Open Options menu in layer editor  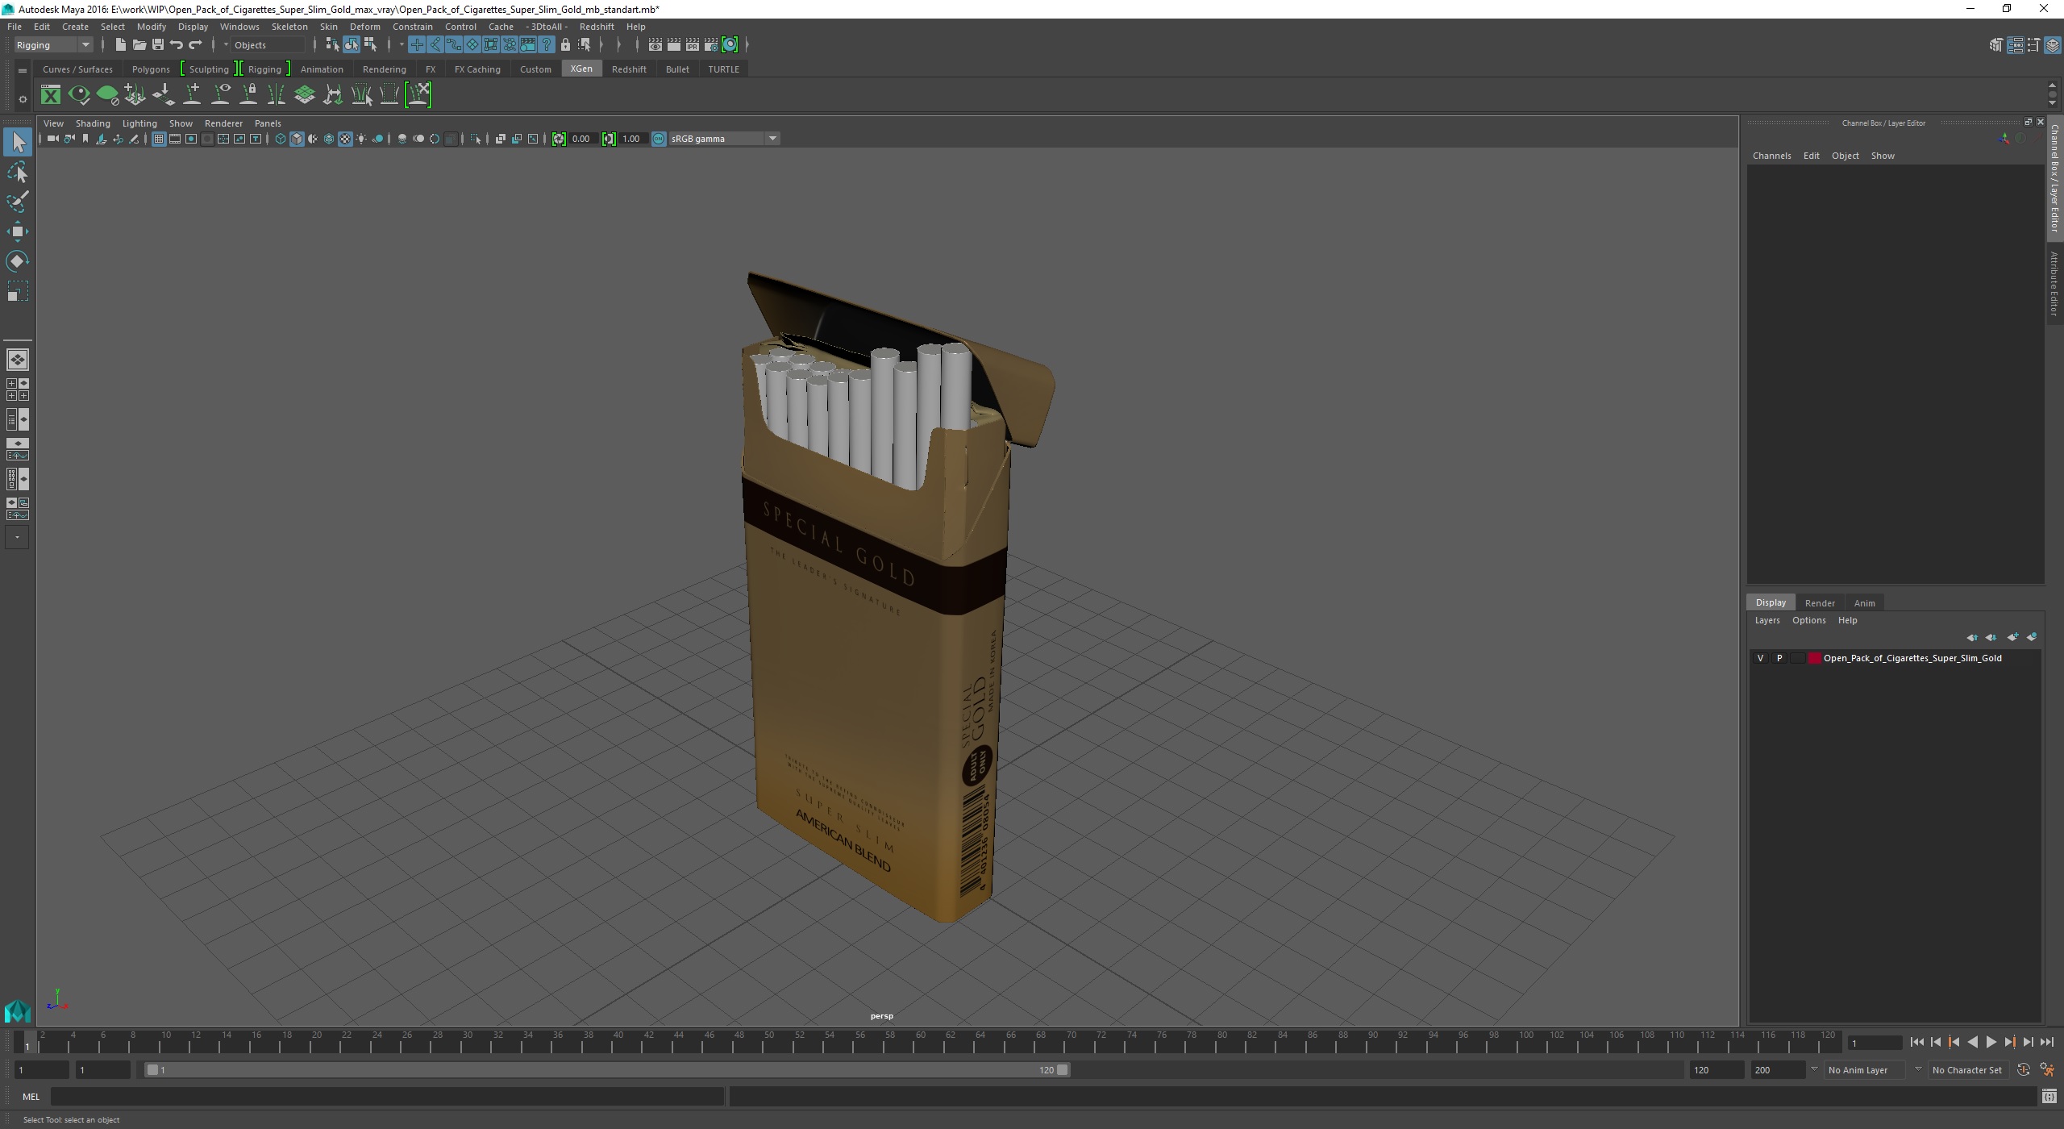pyautogui.click(x=1808, y=620)
